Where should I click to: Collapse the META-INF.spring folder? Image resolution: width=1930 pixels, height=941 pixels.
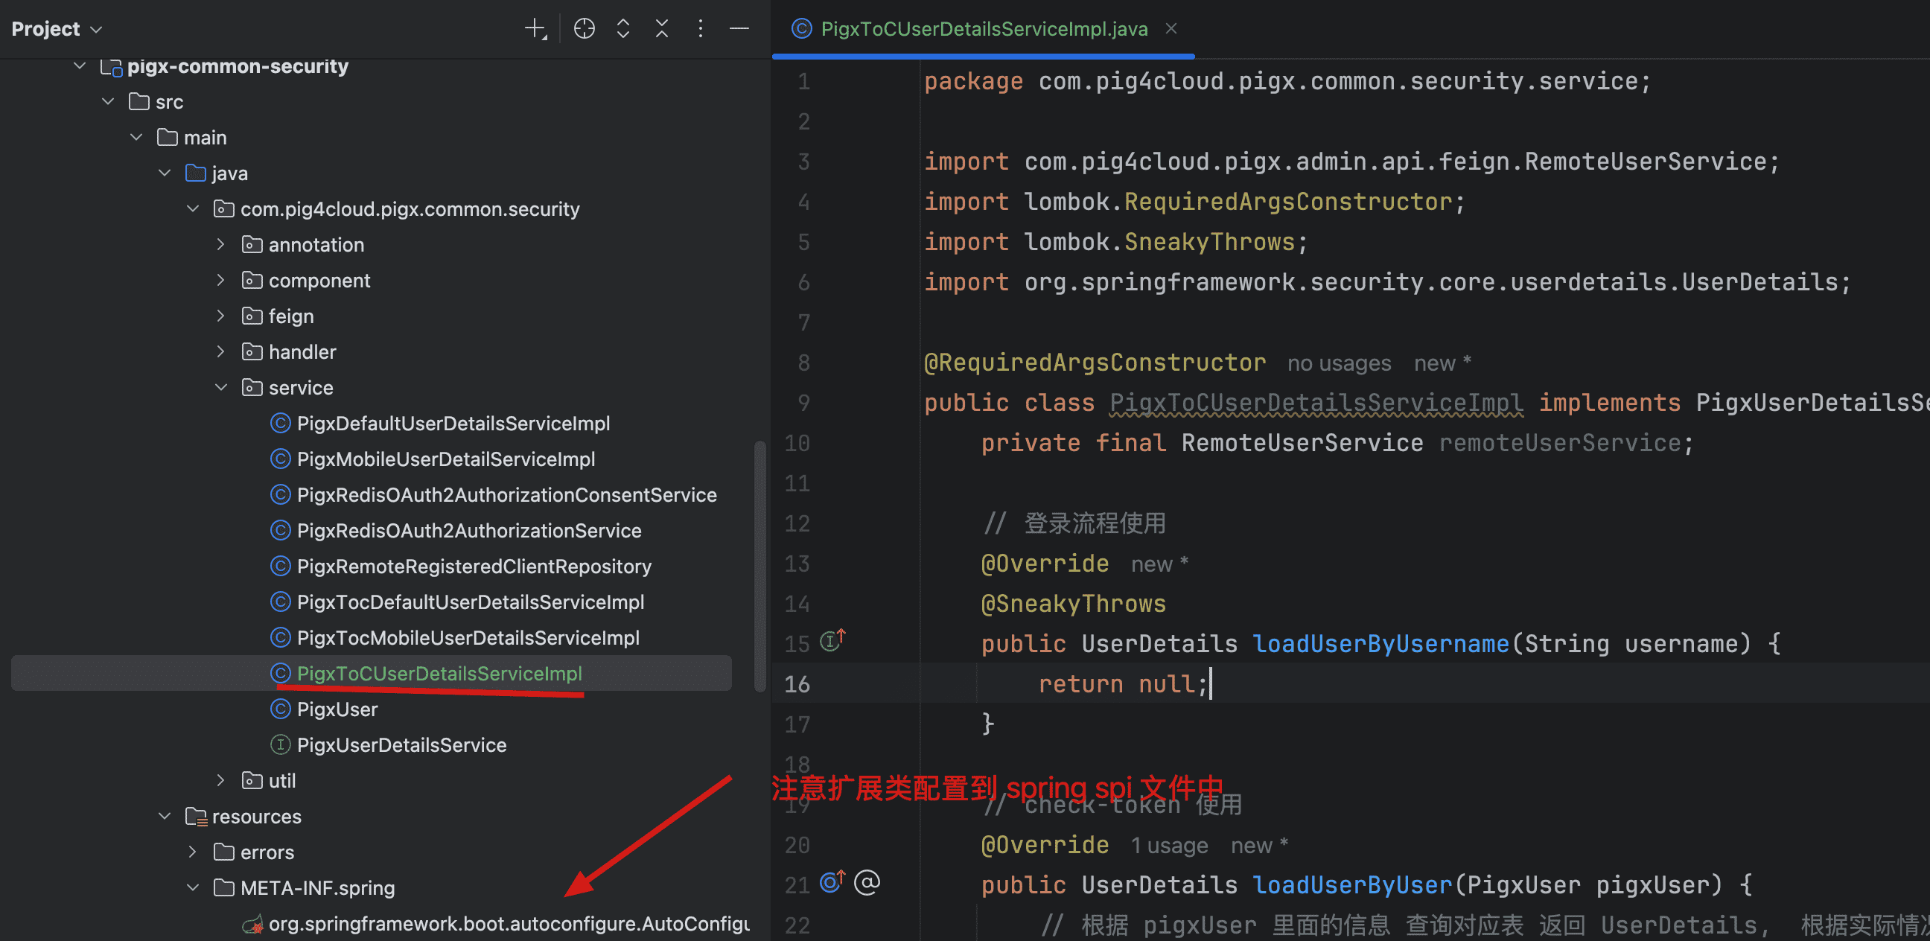click(193, 888)
